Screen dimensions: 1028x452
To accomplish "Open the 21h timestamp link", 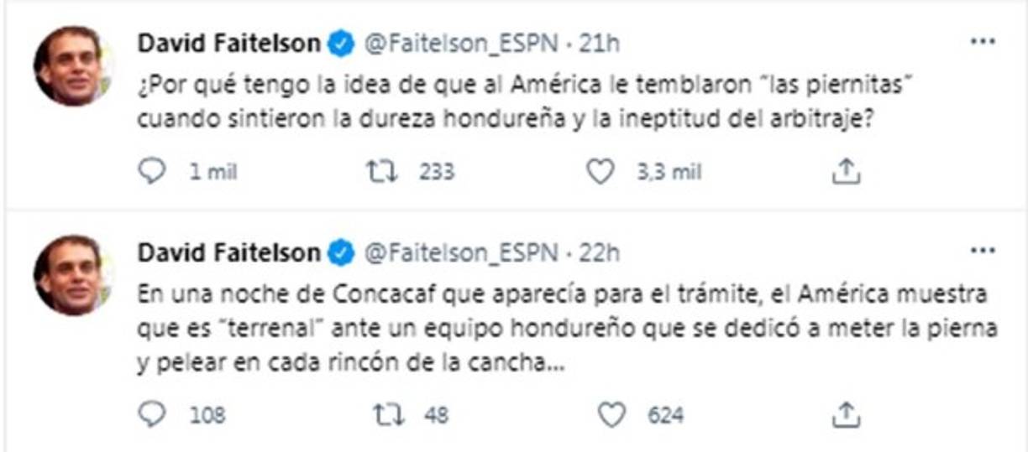I will click(599, 44).
